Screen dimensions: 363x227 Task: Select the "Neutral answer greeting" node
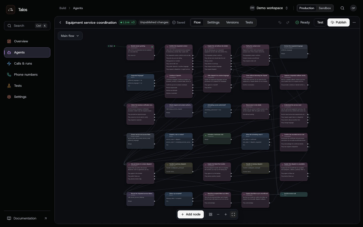point(140,52)
